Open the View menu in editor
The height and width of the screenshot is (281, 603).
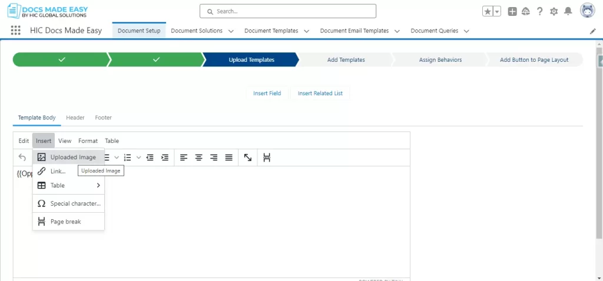65,141
